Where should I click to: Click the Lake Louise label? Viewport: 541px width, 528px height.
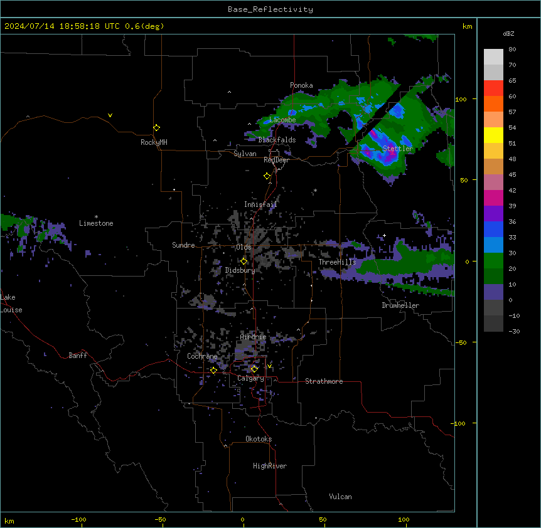pos(11,304)
